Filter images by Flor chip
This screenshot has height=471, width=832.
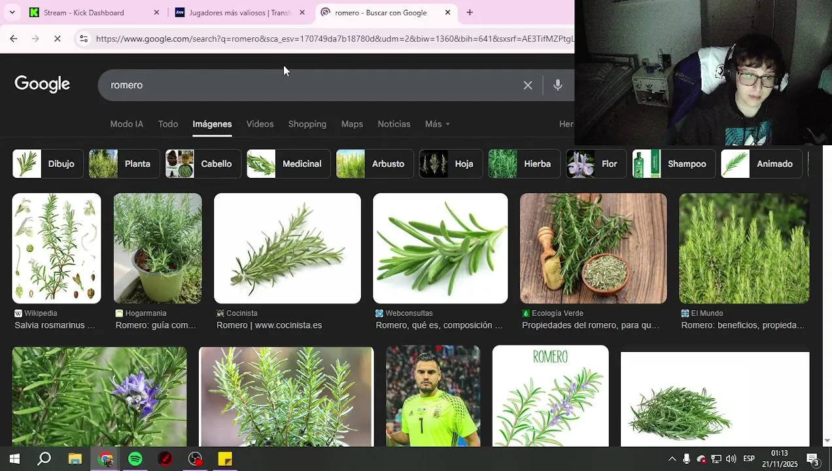coord(597,164)
